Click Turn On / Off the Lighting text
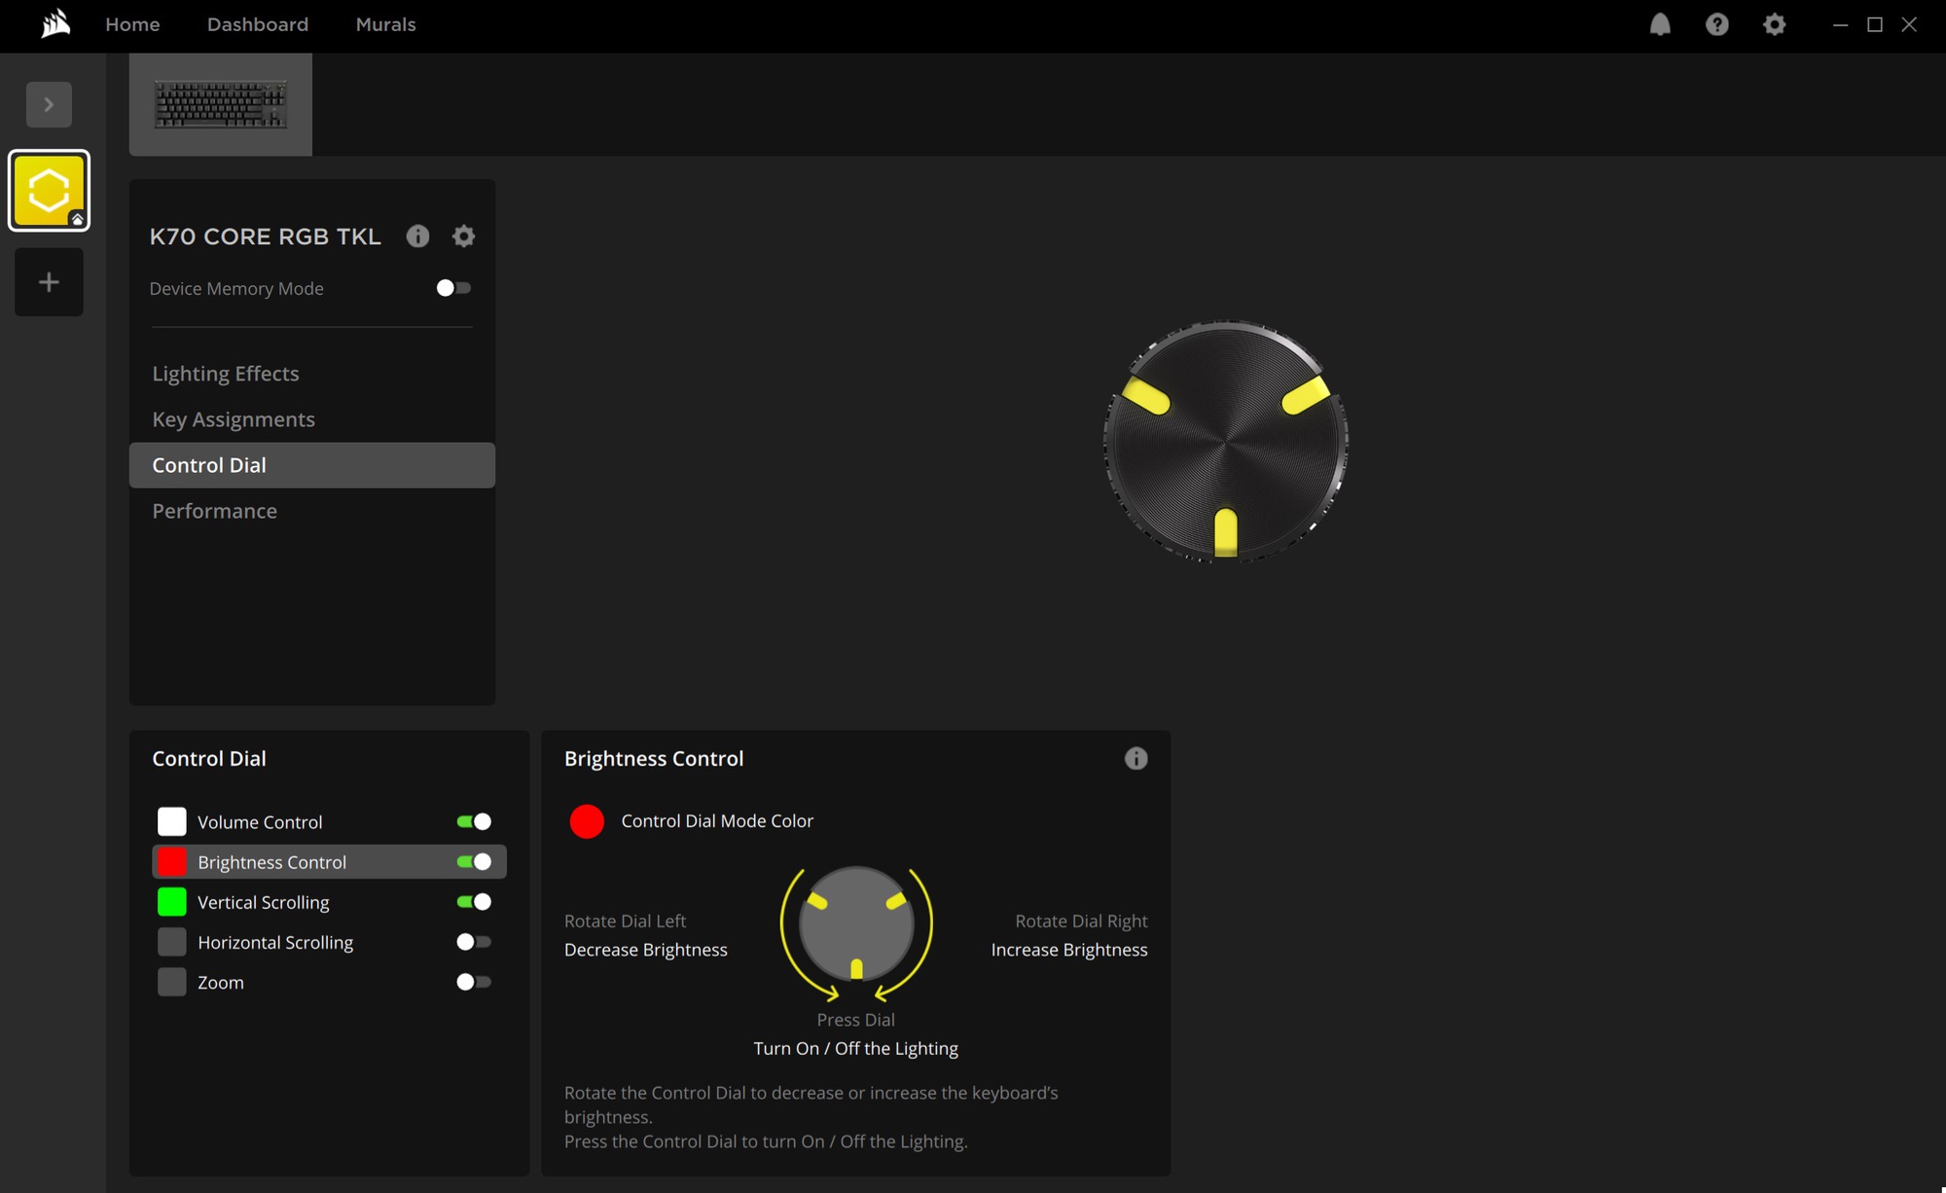 tap(856, 1049)
